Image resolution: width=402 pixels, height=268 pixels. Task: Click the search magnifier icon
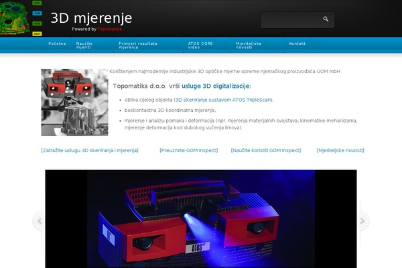click(326, 19)
